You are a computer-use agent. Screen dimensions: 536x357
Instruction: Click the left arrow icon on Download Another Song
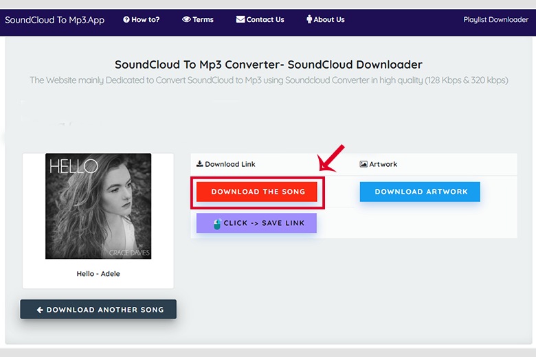40,310
